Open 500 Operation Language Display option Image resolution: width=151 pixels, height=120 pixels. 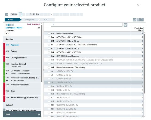tap(22, 110)
